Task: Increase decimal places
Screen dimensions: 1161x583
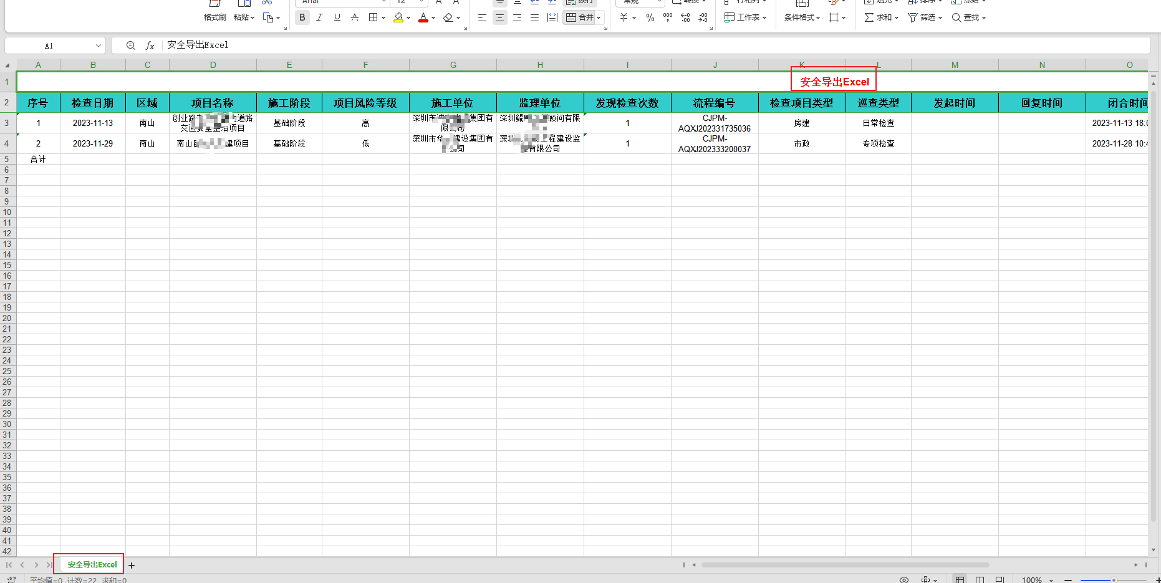Action: point(685,17)
